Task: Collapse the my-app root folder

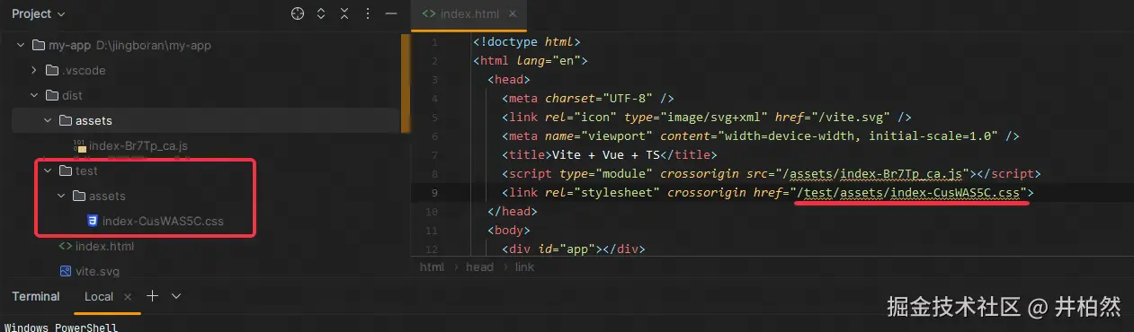Action: [x=22, y=46]
